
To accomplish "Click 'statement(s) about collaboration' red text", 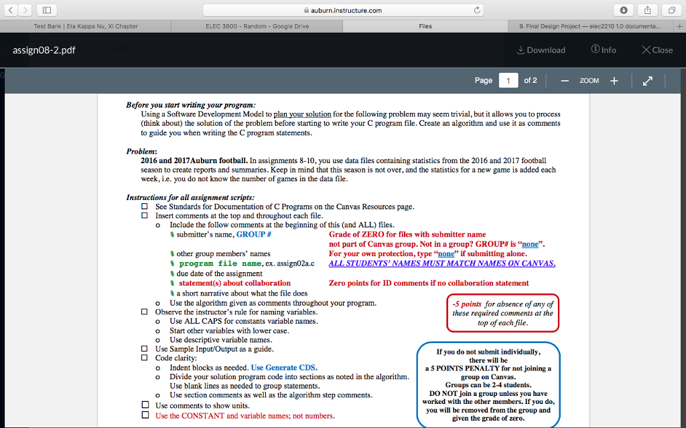I will [x=234, y=283].
